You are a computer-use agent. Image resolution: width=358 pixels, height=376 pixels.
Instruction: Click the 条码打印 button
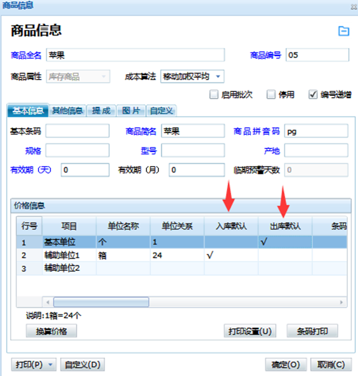pyautogui.click(x=312, y=331)
